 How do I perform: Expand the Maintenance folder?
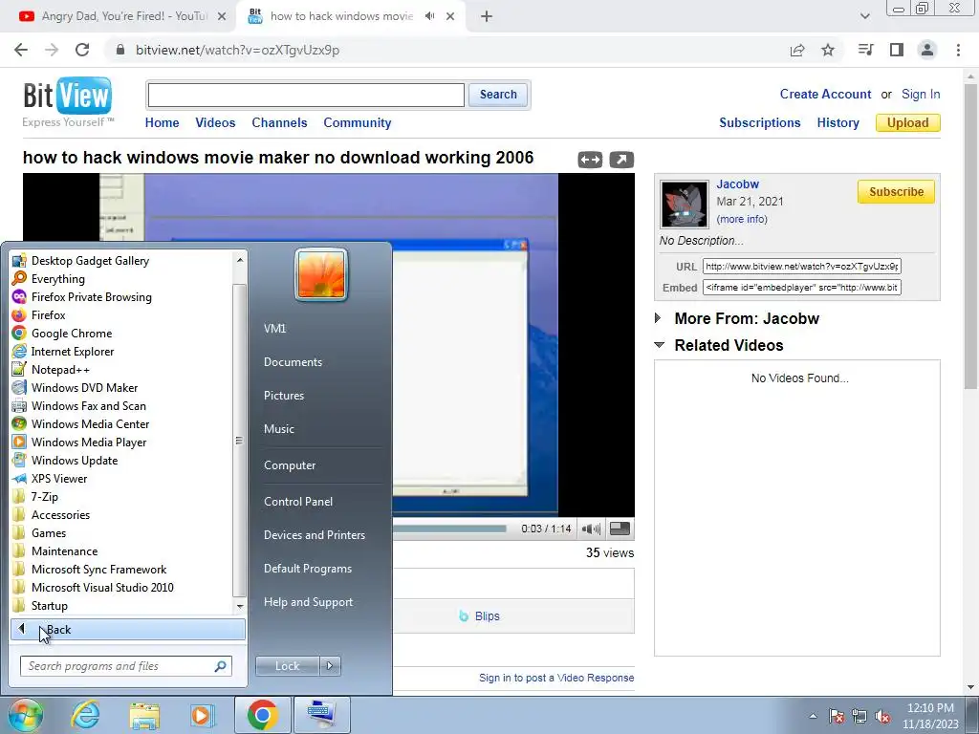[64, 550]
